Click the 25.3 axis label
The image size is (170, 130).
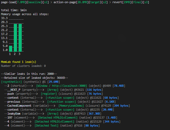4,26
